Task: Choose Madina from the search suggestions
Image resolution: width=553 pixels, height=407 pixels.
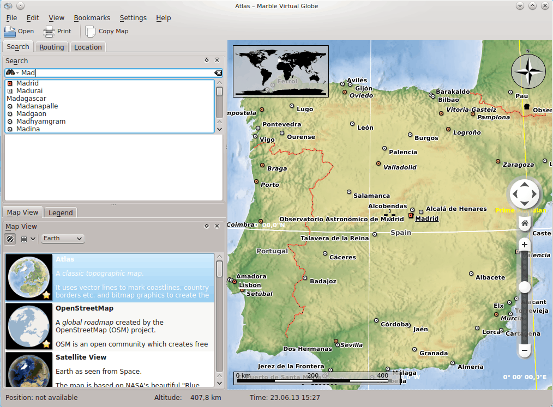Action: click(x=109, y=129)
